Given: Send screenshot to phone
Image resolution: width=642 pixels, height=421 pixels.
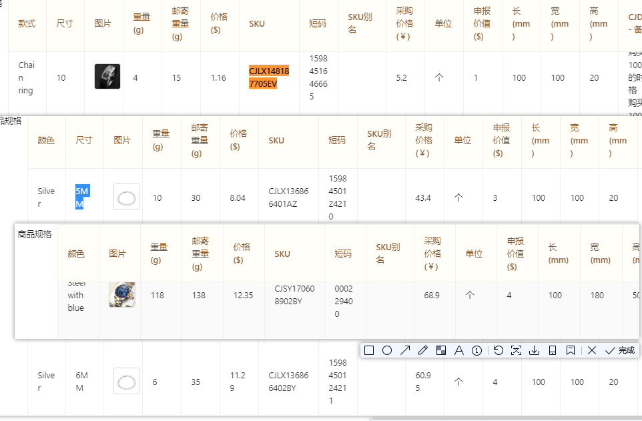Looking at the screenshot, I should pyautogui.click(x=552, y=350).
